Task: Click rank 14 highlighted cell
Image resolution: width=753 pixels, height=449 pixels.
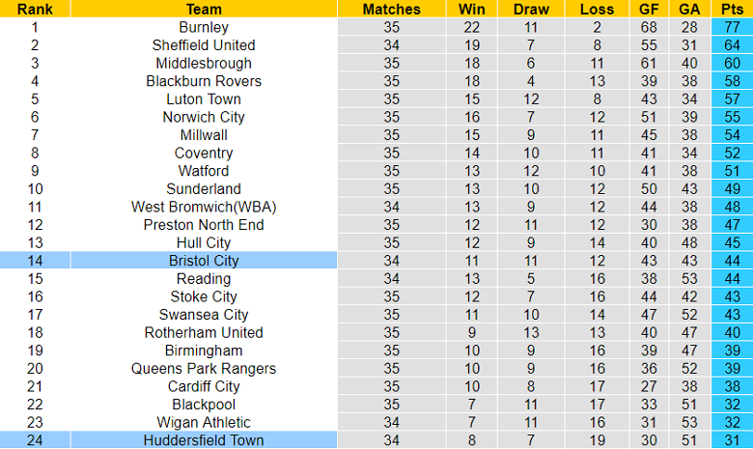Action: 35,261
